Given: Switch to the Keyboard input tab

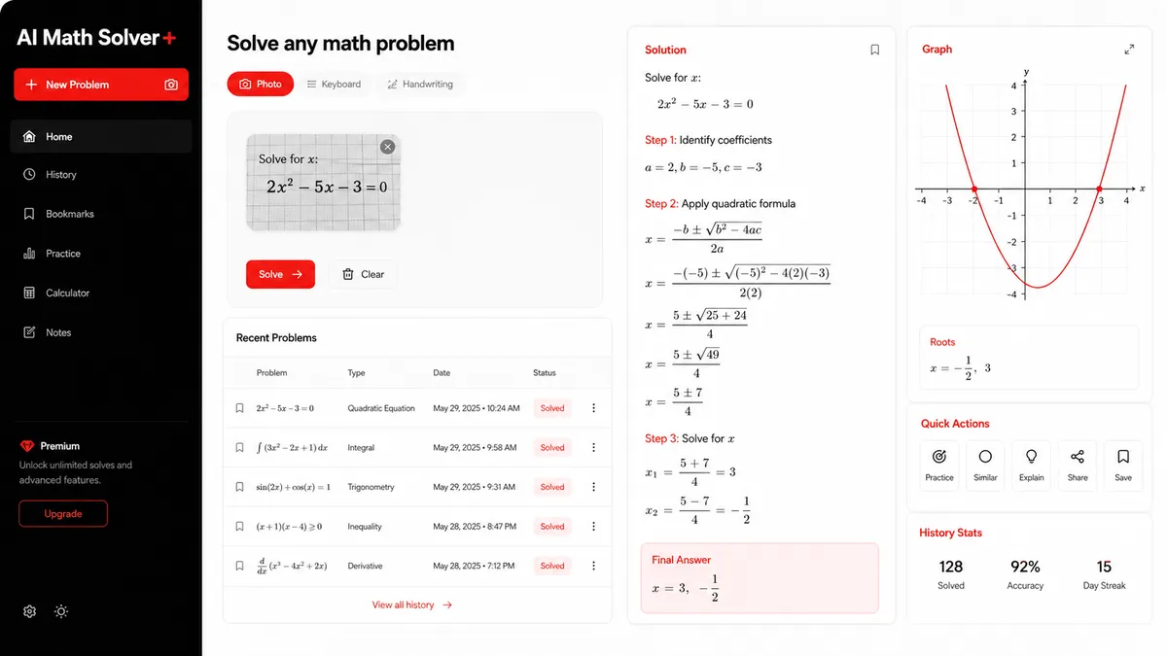Looking at the screenshot, I should [x=334, y=85].
